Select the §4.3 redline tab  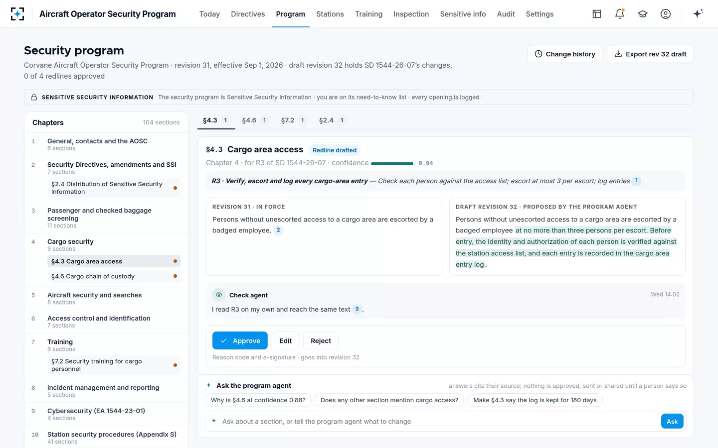pos(215,120)
